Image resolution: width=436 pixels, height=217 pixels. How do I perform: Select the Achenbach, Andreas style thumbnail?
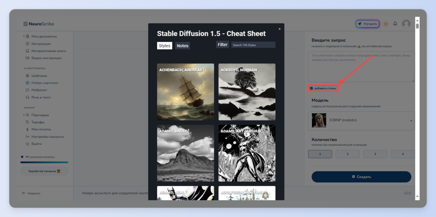tap(185, 92)
